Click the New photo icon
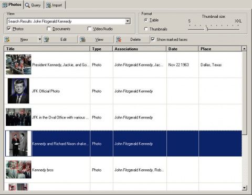The height and width of the screenshot is (195, 252). coord(7,39)
